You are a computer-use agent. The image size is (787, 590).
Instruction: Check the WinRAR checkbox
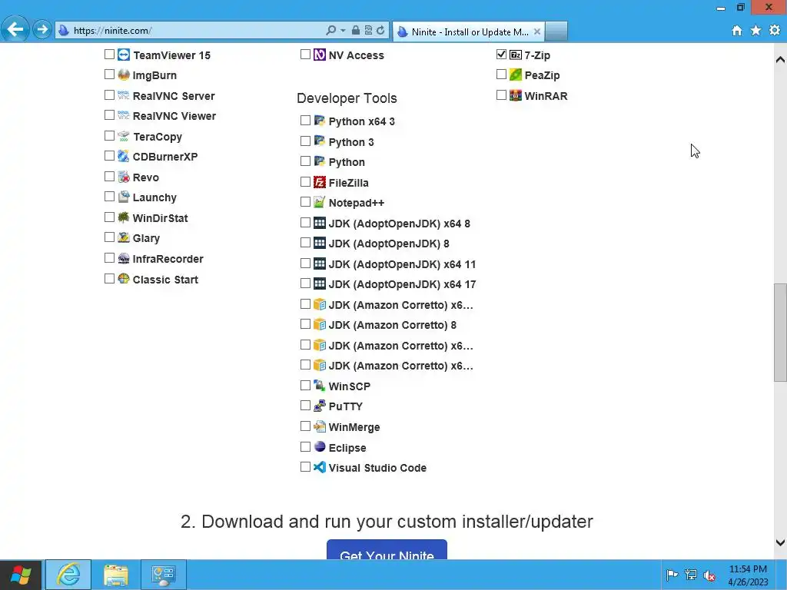coord(501,94)
